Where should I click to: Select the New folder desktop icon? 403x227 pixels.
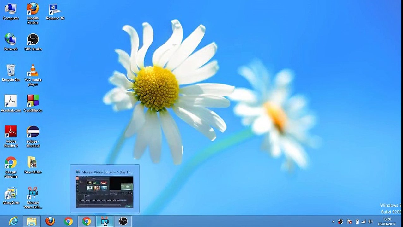click(33, 165)
